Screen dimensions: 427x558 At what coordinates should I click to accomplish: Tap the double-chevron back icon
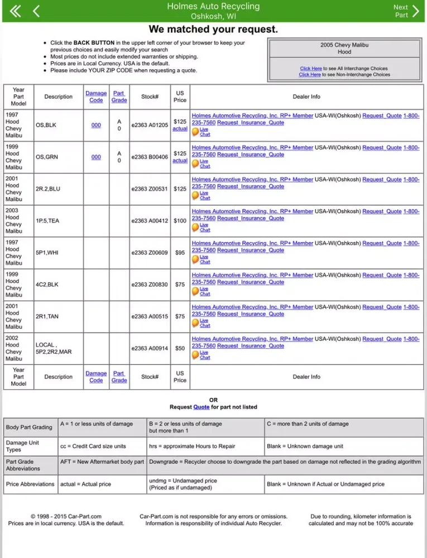pyautogui.click(x=15, y=11)
